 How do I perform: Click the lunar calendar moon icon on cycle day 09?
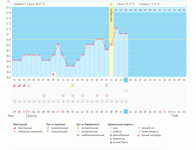point(54,74)
